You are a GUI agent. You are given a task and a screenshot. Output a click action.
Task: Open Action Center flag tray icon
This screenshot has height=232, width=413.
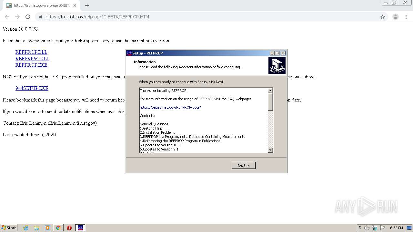pyautogui.click(x=382, y=228)
